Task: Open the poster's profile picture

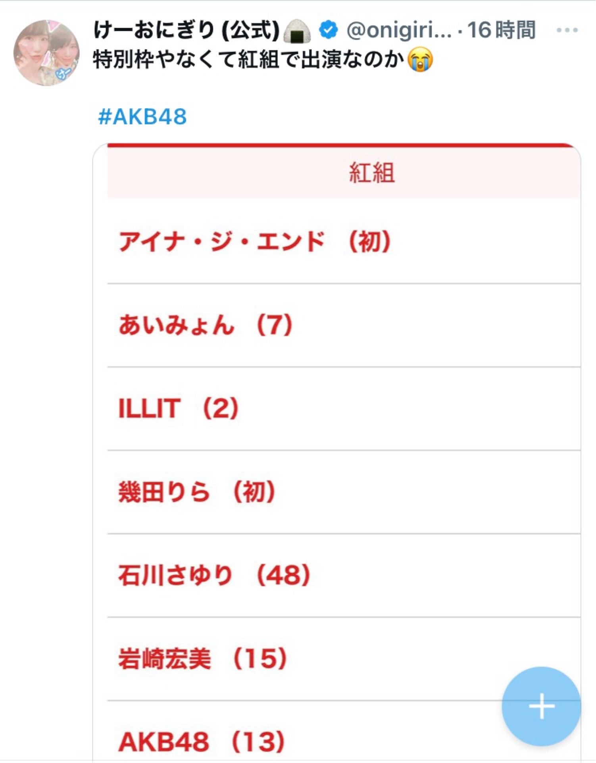Action: pos(46,53)
